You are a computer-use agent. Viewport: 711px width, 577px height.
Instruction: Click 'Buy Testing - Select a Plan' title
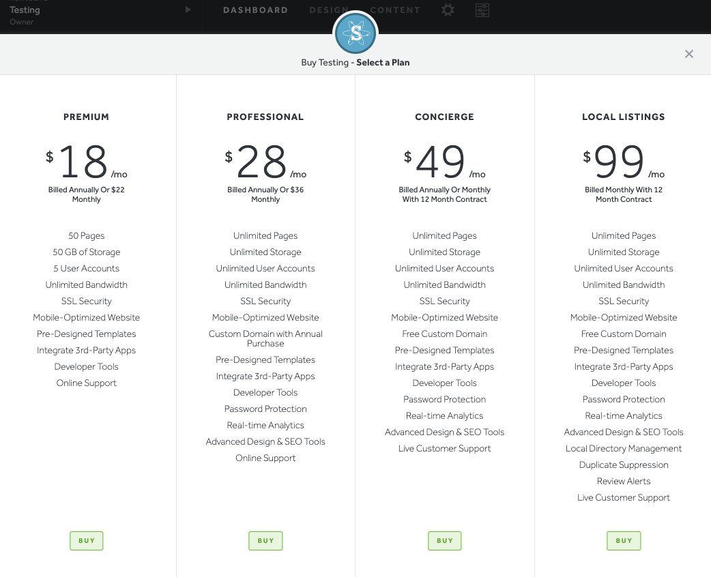355,63
